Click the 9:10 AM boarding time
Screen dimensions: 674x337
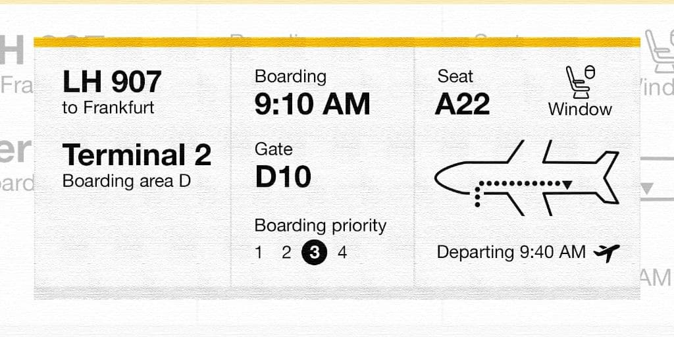pyautogui.click(x=313, y=104)
